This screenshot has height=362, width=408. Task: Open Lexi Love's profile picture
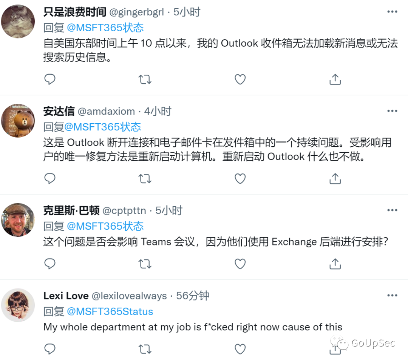point(18,305)
